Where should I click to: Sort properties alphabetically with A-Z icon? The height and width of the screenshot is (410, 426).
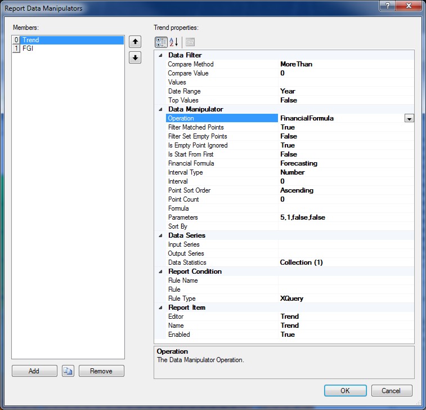tap(174, 42)
